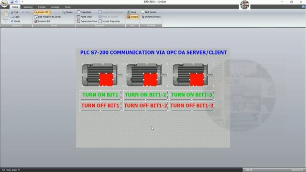The height and width of the screenshot is (172, 306).
Task: Toggle the Snap grid option
Action: [132, 12]
